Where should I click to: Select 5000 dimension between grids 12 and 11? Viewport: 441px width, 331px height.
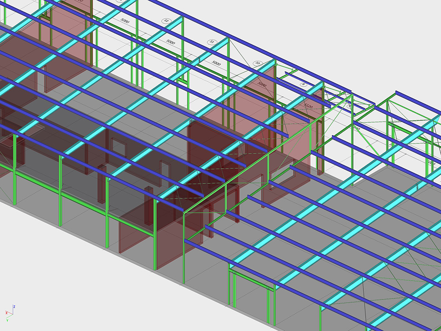point(171,42)
